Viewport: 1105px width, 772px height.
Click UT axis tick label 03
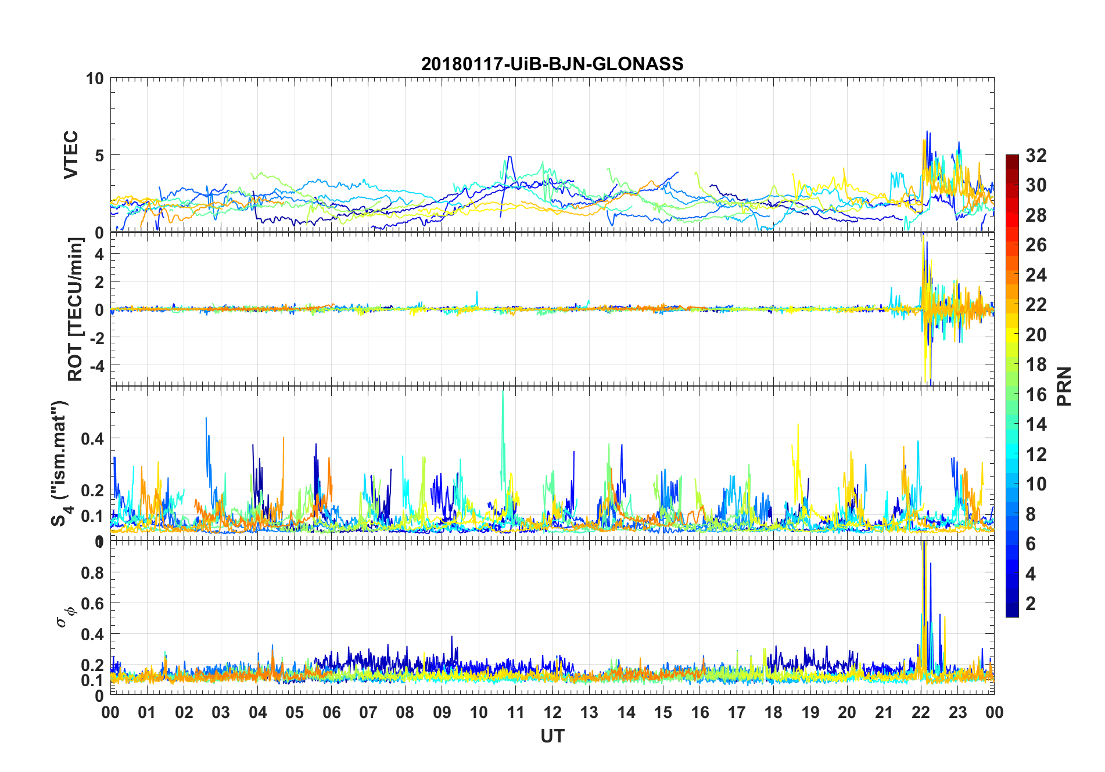click(x=221, y=713)
